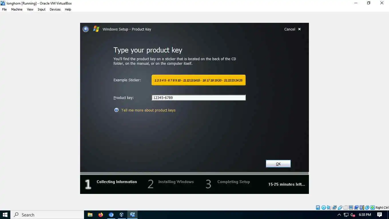
Task: Click the Windows Setup - Product Key title
Action: pos(127,29)
